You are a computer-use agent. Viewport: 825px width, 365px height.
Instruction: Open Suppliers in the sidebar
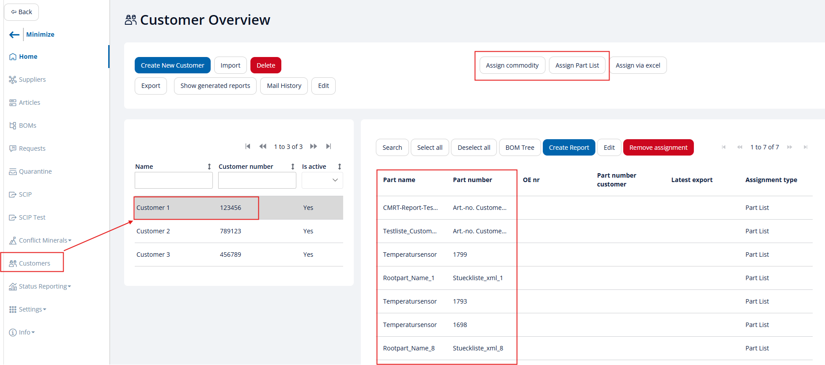pyautogui.click(x=32, y=80)
